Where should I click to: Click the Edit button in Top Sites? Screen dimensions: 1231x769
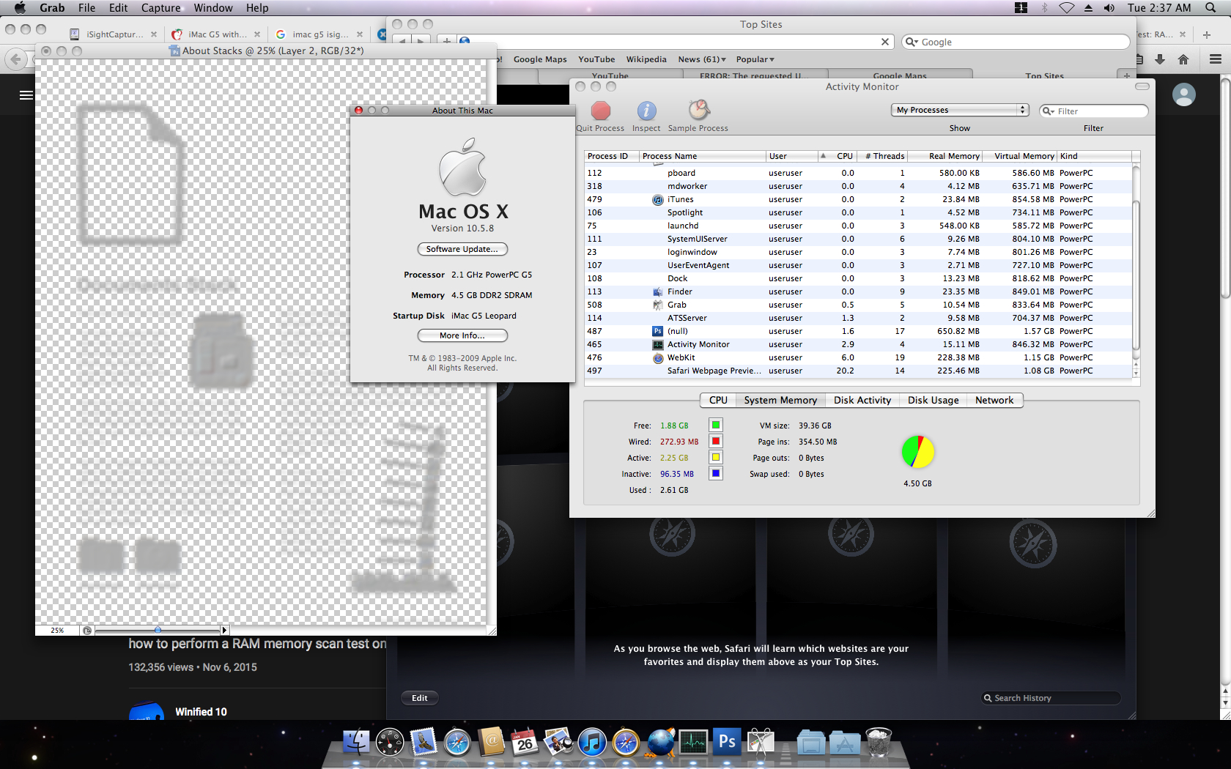coord(420,698)
